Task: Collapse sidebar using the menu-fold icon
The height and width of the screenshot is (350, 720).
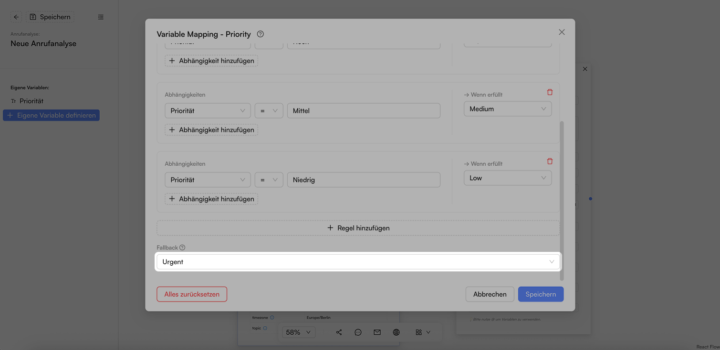Action: click(101, 17)
